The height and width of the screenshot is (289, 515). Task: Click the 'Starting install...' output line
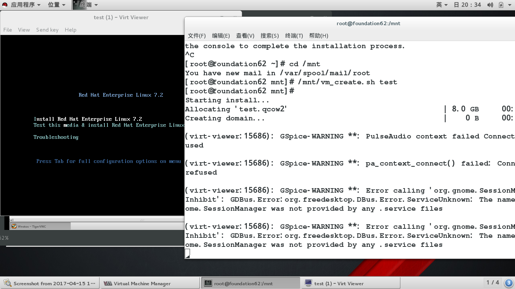tap(227, 100)
